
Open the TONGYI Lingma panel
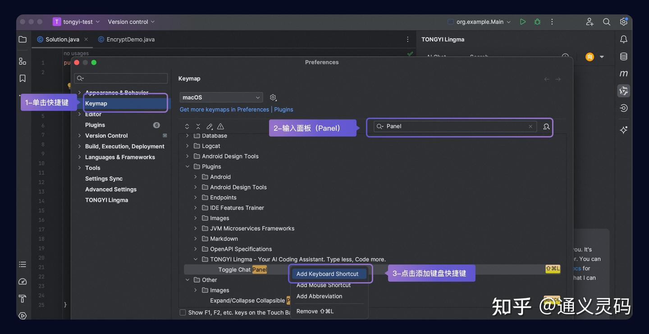tap(624, 90)
